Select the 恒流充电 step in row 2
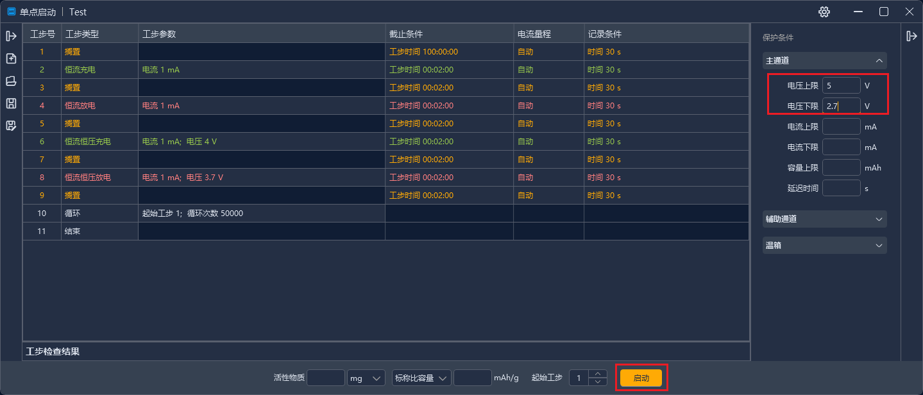 pos(80,69)
